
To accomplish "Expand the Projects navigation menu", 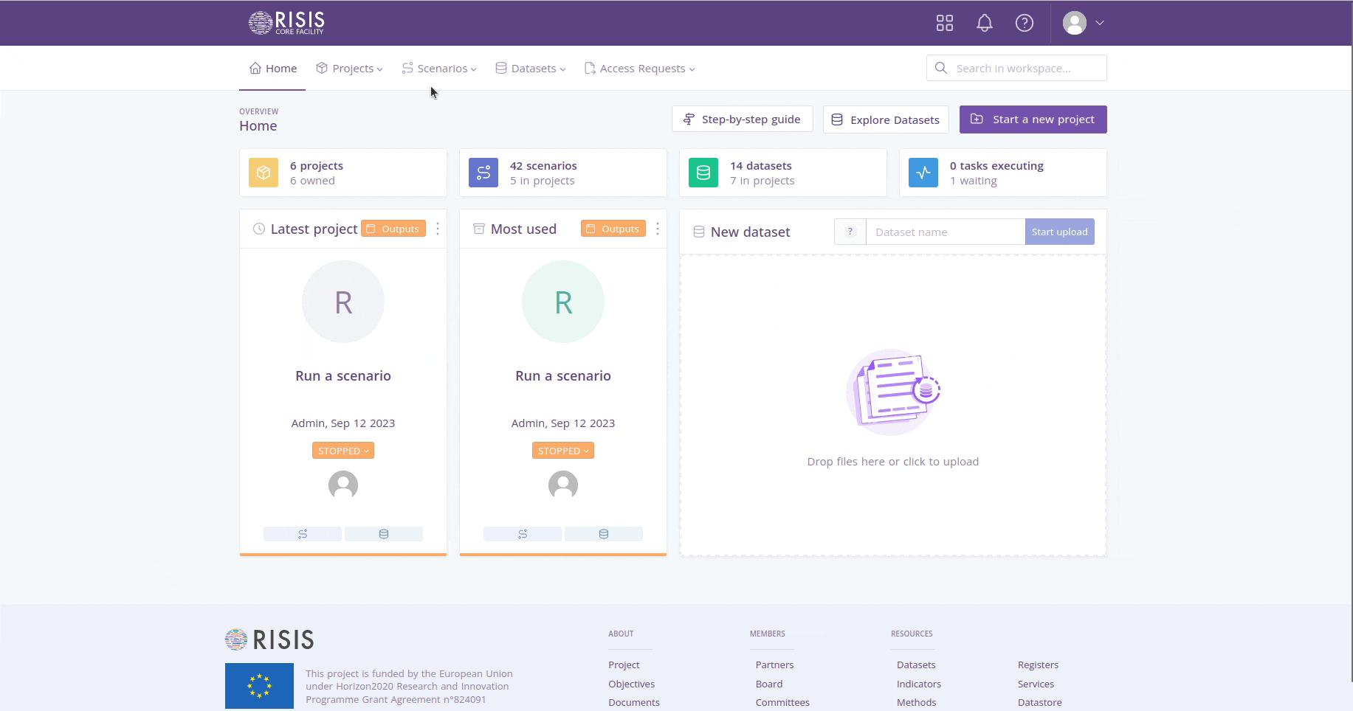I will (349, 69).
